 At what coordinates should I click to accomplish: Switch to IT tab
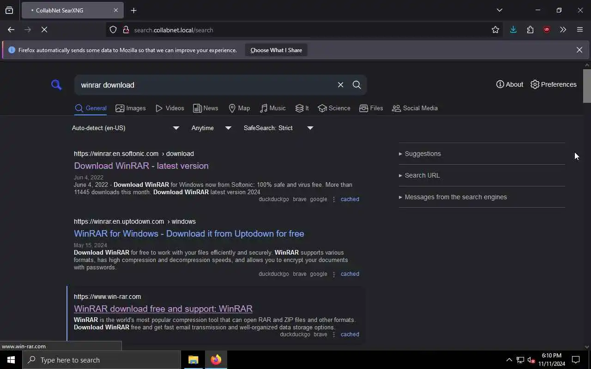302,108
